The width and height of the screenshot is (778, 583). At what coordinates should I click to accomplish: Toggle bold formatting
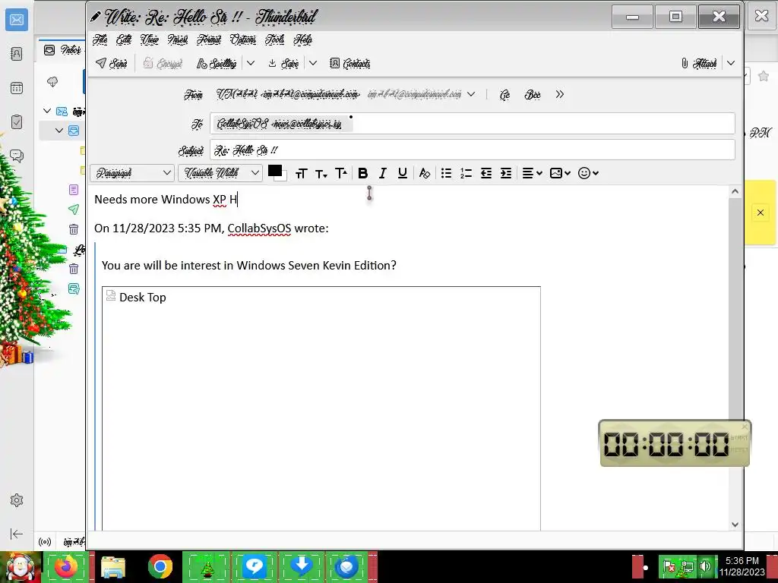[x=362, y=174]
